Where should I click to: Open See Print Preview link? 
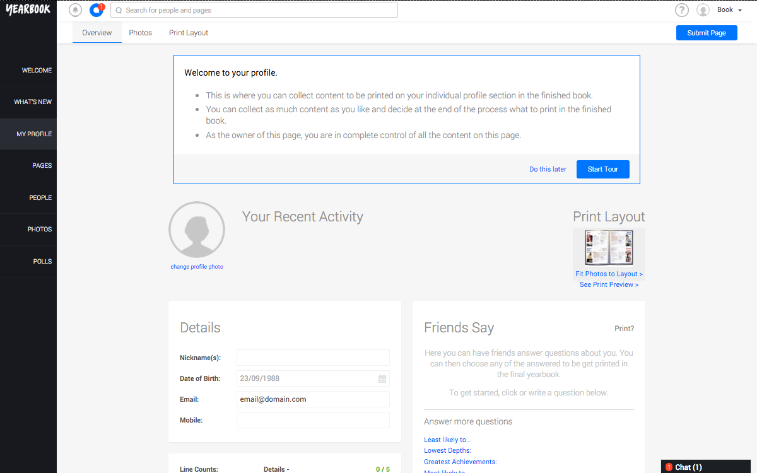point(609,284)
